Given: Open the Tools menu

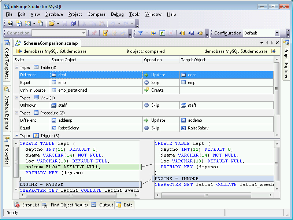Looking at the screenshot, I should tap(134, 14).
